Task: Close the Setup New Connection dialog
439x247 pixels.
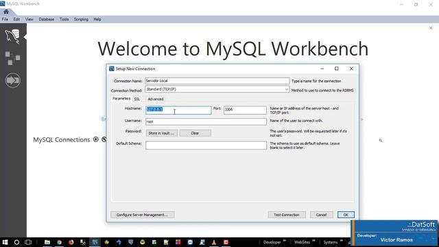Action: click(x=351, y=69)
